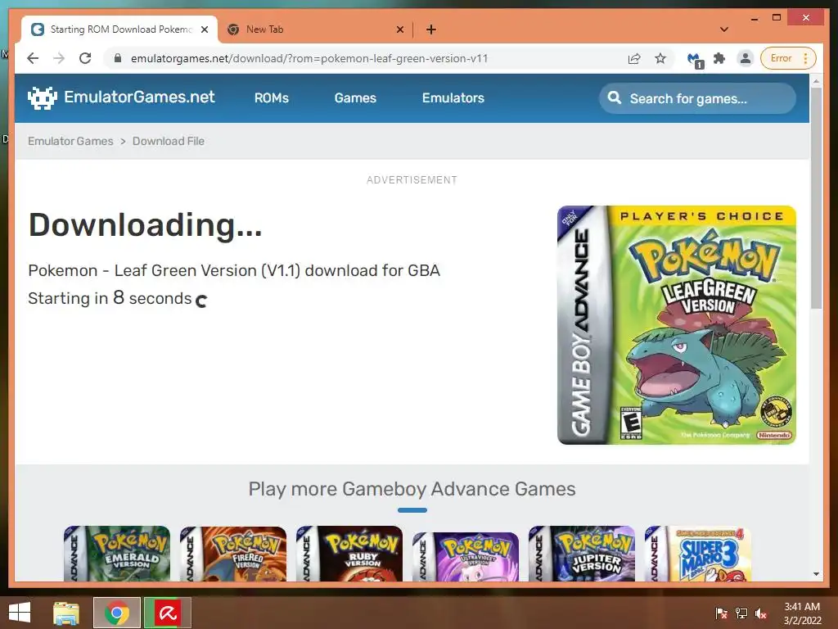Click the padlock site info icon
Image resolution: width=838 pixels, height=629 pixels.
pyautogui.click(x=118, y=58)
